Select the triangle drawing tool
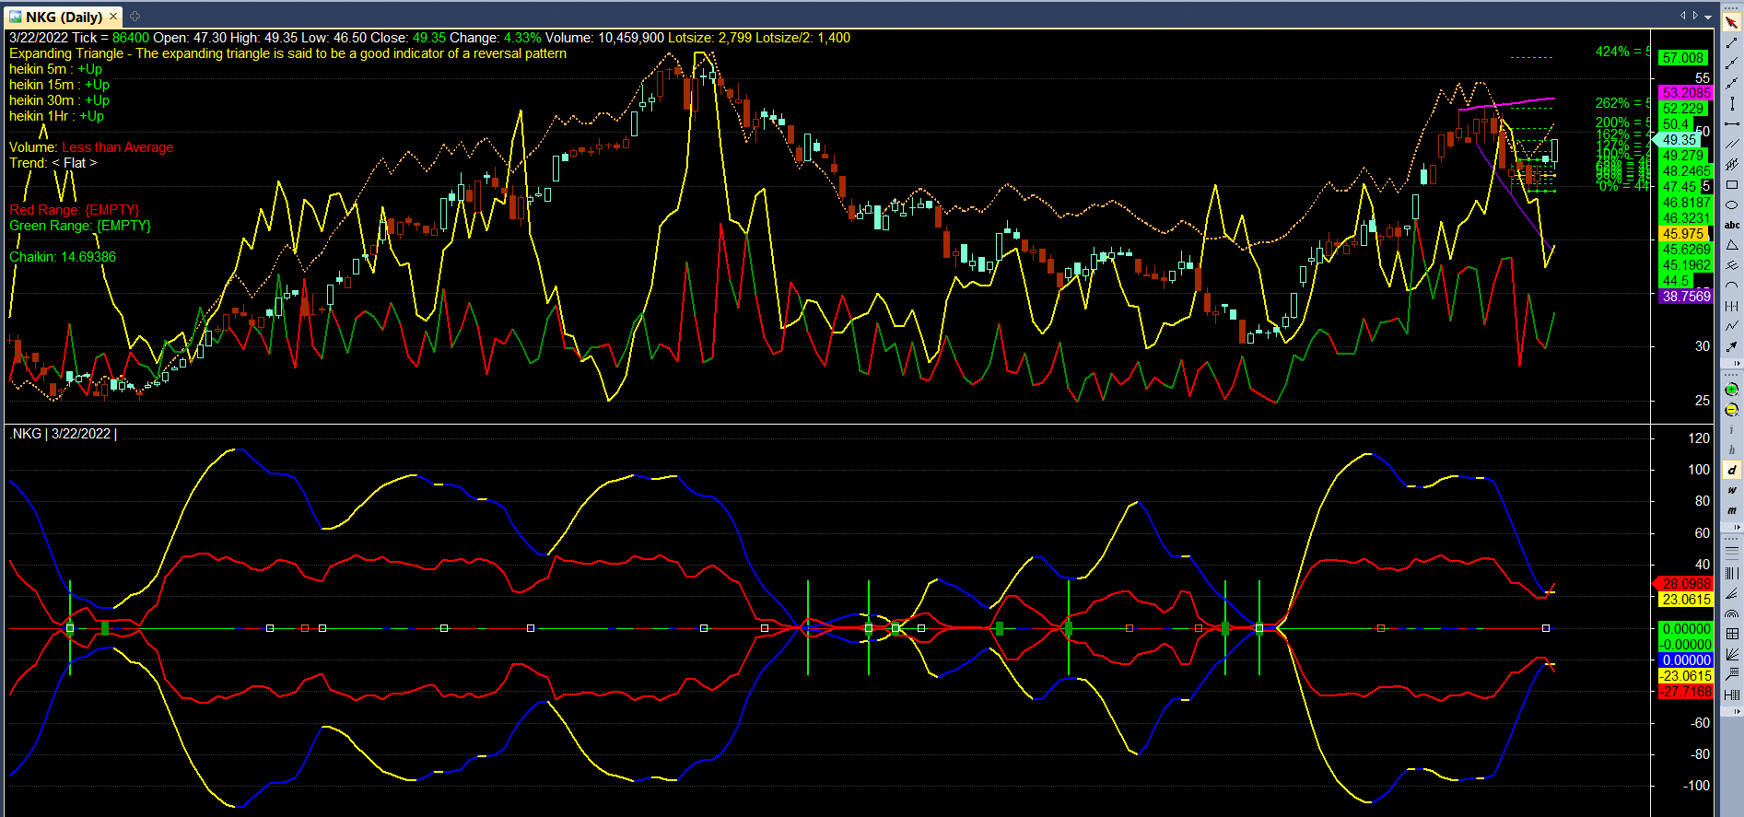The image size is (1744, 817). pos(1732,245)
